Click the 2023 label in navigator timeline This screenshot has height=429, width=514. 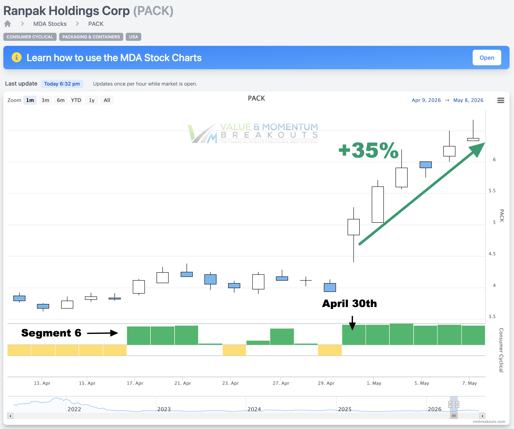[x=164, y=409]
